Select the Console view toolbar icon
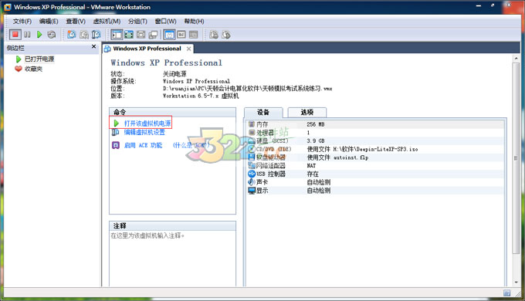 point(194,35)
